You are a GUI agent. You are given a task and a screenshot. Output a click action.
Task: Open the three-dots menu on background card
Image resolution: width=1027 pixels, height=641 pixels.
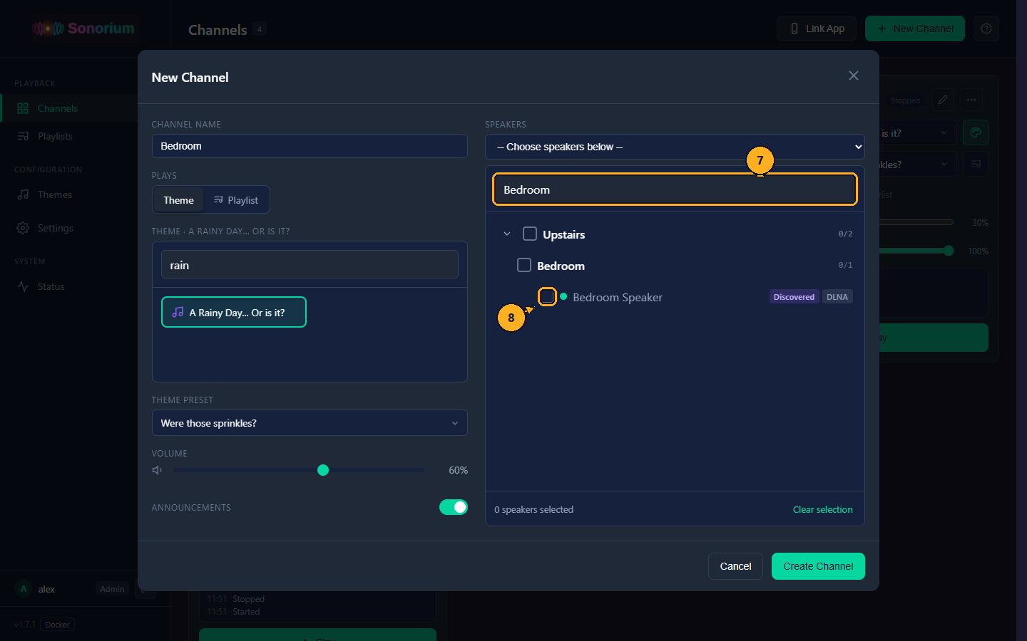971,100
